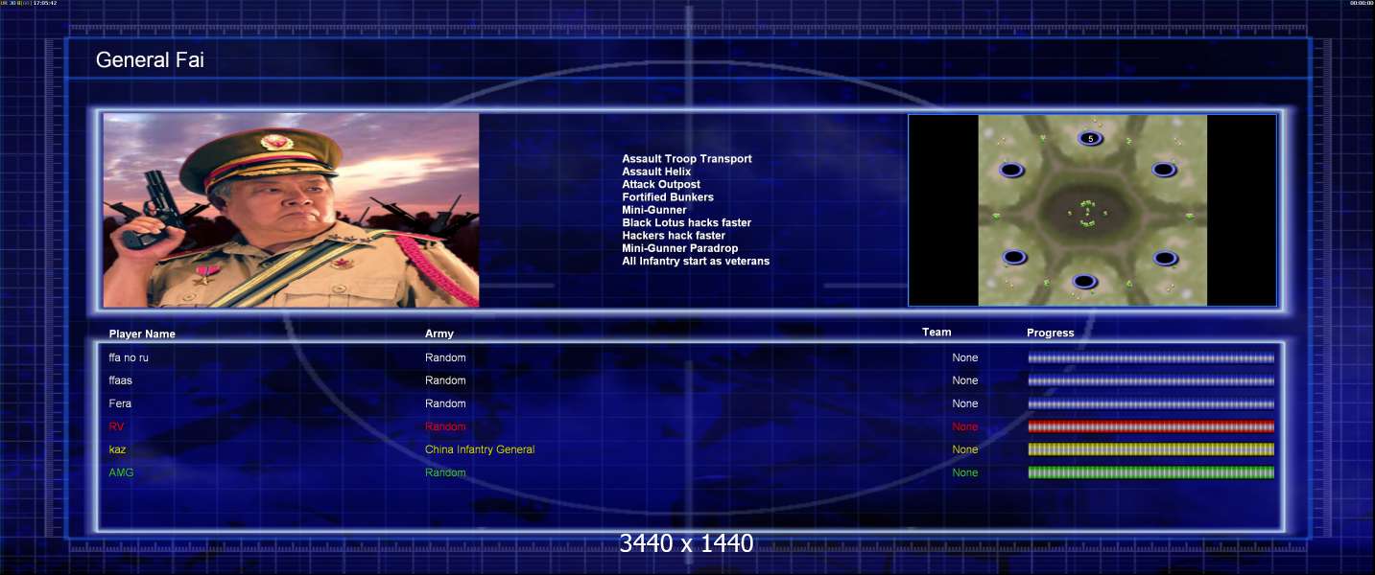Click Fera's blue progress bar
Screen dimensions: 1375x575
pos(1151,403)
